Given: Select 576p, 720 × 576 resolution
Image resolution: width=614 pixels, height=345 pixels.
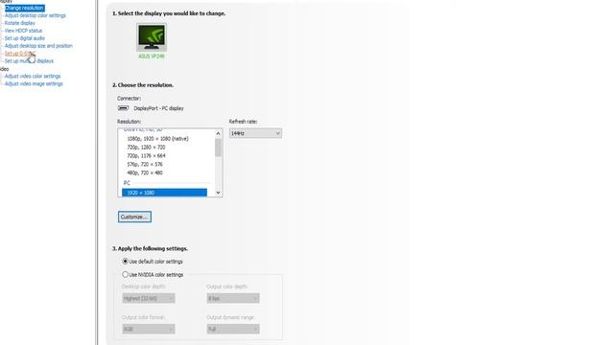Looking at the screenshot, I should tap(145, 164).
